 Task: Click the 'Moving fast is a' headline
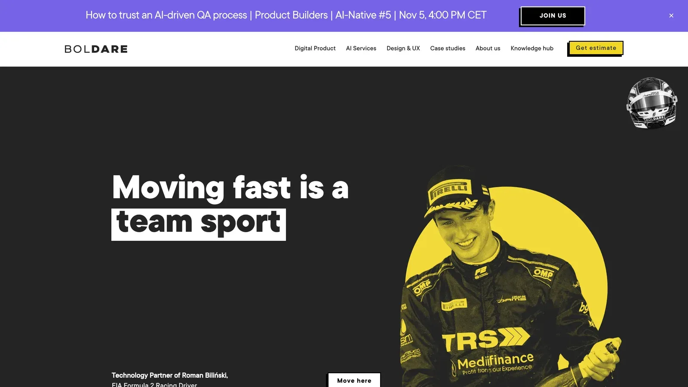230,187
